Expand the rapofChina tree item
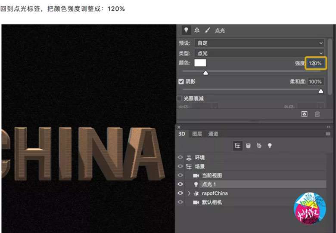The height and width of the screenshot is (233, 336). 189,193
